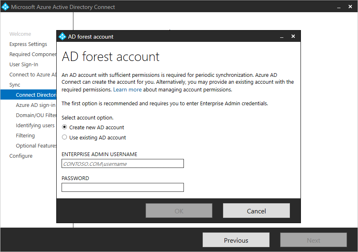Focus the Password input field
The height and width of the screenshot is (252, 358).
pyautogui.click(x=122, y=187)
